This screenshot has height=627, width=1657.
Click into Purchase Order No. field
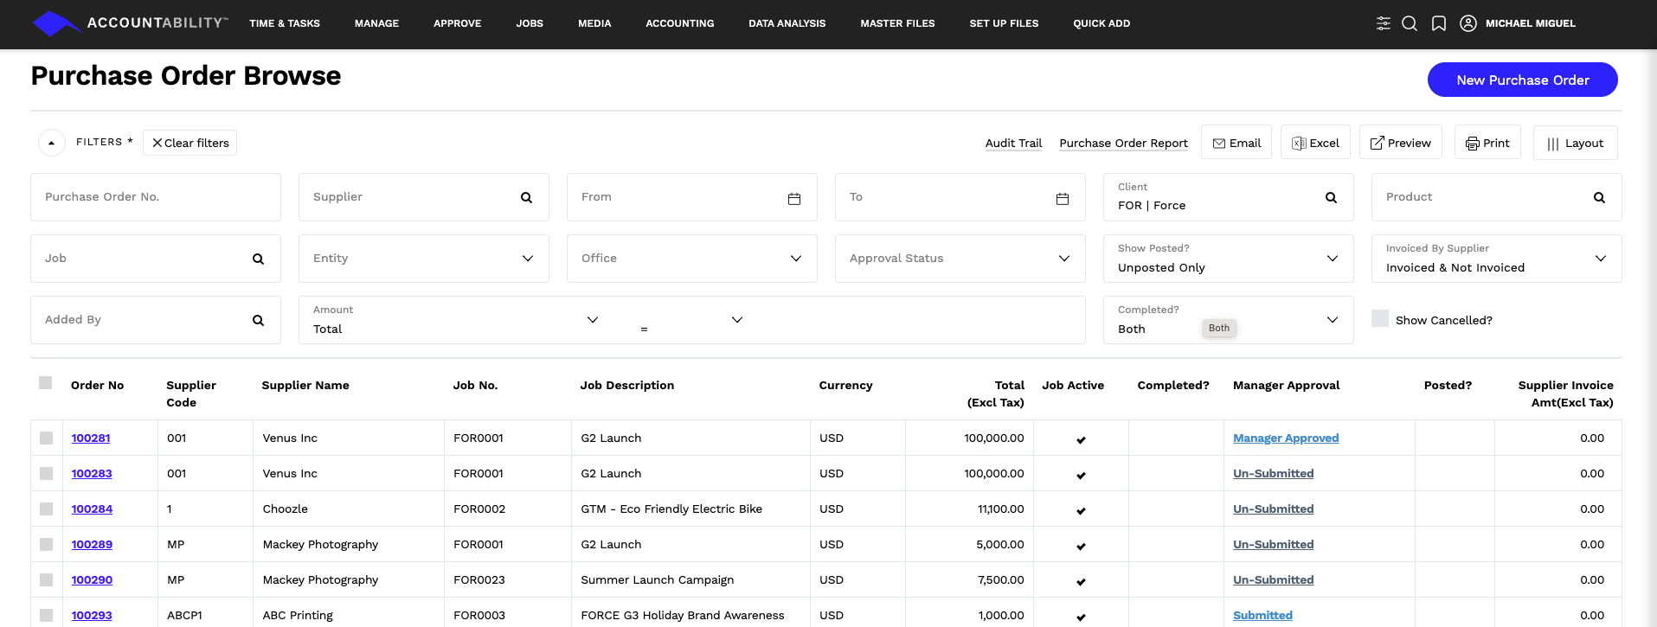(156, 197)
